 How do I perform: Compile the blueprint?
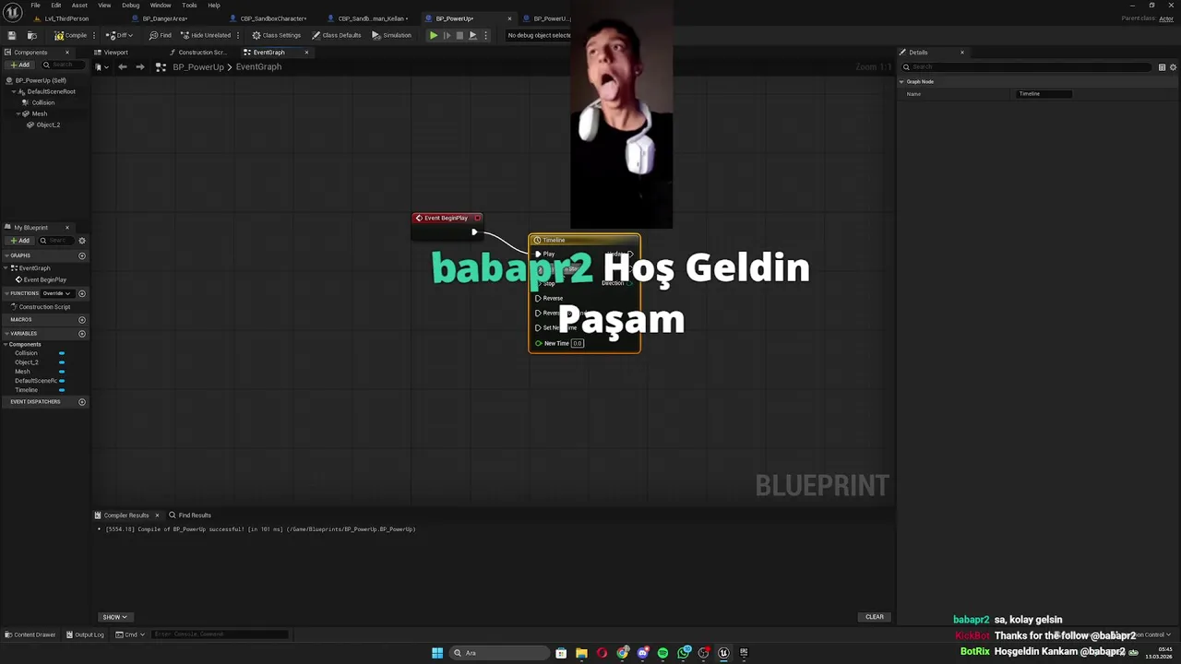pyautogui.click(x=71, y=35)
